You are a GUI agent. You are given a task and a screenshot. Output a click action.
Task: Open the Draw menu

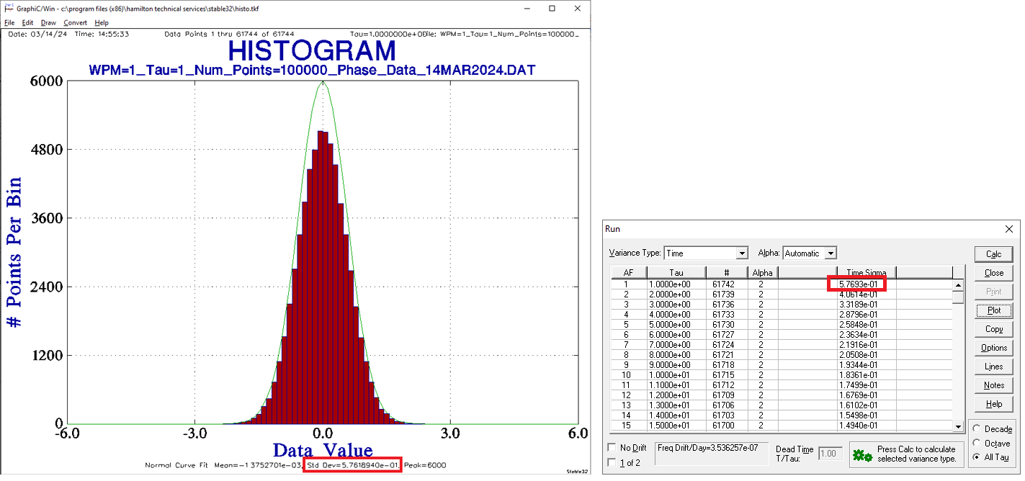(x=48, y=23)
